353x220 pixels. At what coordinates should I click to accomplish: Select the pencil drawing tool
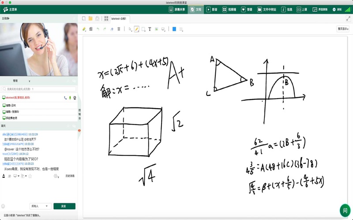pyautogui.click(x=137, y=29)
